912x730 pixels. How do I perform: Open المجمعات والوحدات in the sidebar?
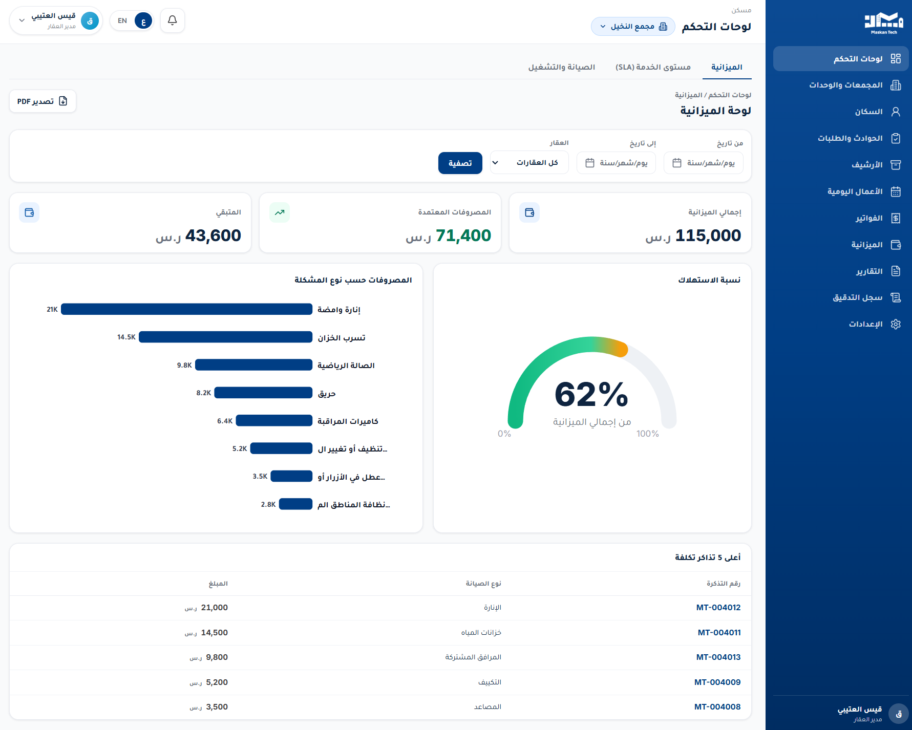point(841,85)
